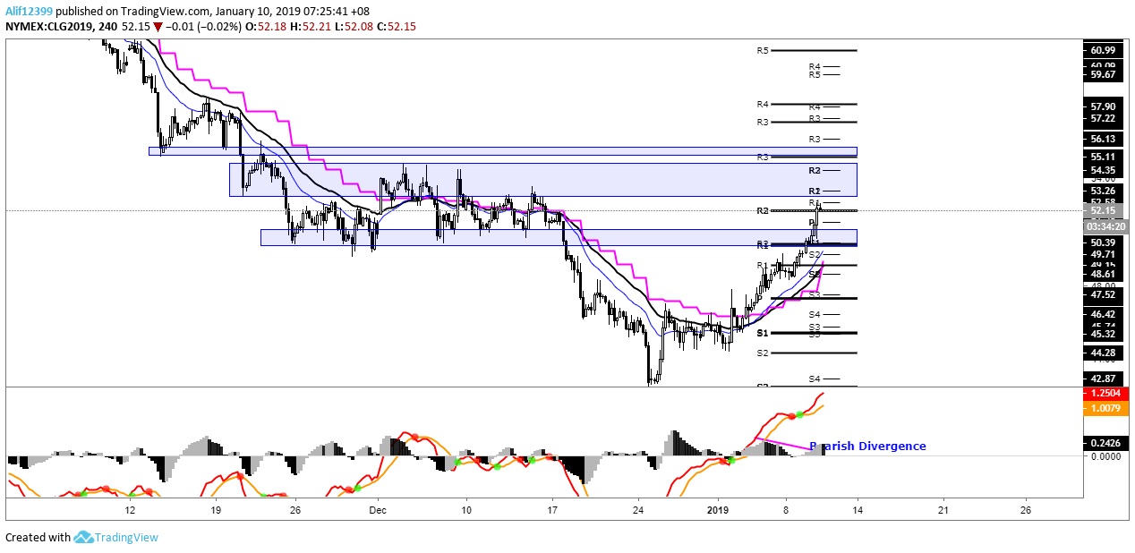Click the S2 pivot label beside the 44.28 line
The height and width of the screenshot is (553, 1135).
tap(763, 353)
